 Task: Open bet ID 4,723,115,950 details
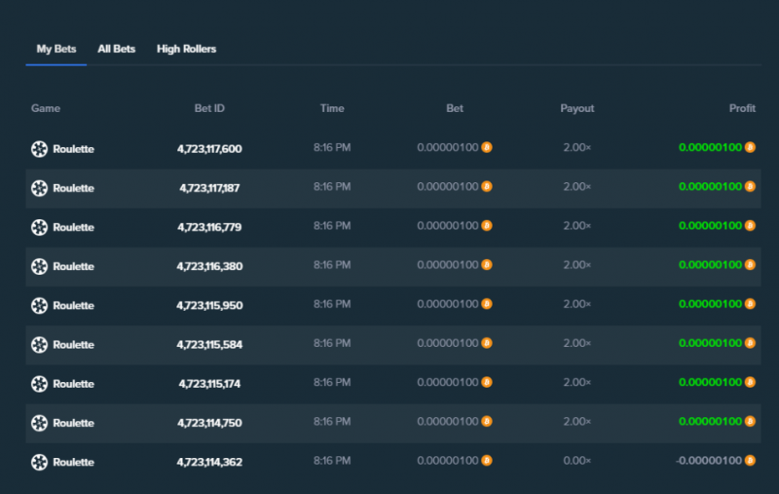(x=209, y=305)
